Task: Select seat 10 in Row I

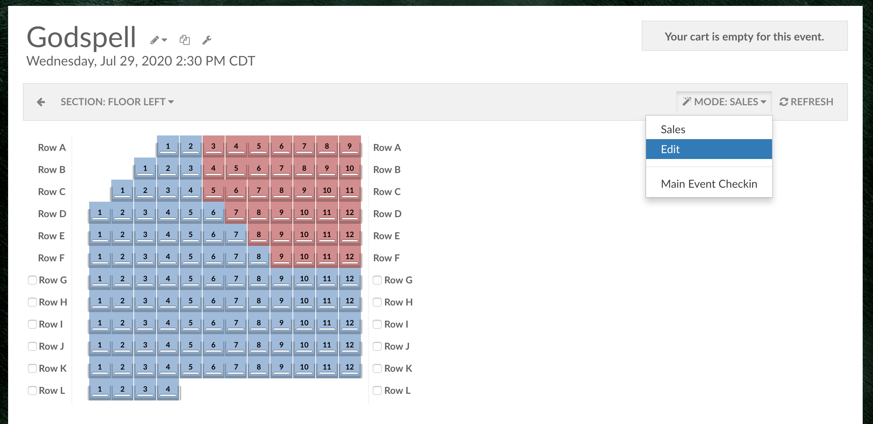Action: point(304,323)
